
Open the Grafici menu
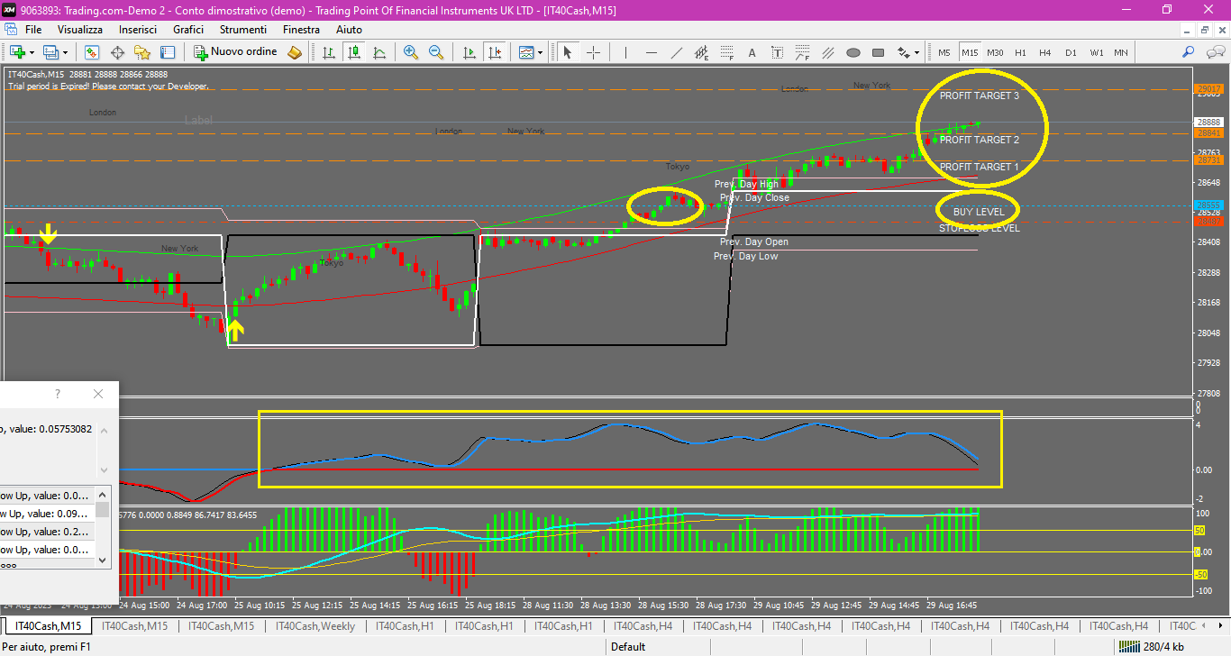coord(188,30)
